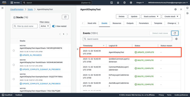Image resolution: width=190 pixels, height=97 pixels.
Task: Open the CloudFormation breadcrumb link
Action: pos(17,9)
